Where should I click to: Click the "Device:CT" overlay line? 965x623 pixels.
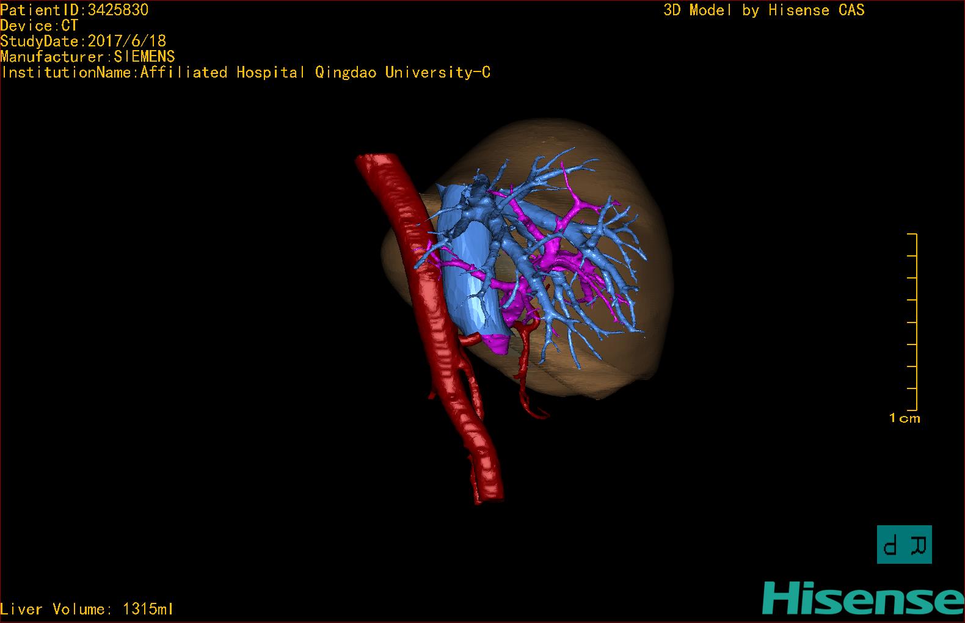(39, 26)
